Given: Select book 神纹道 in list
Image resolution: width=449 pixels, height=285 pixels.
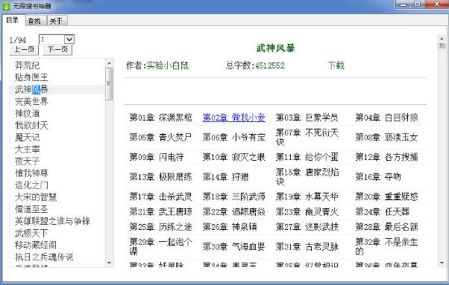Looking at the screenshot, I should (x=27, y=113).
